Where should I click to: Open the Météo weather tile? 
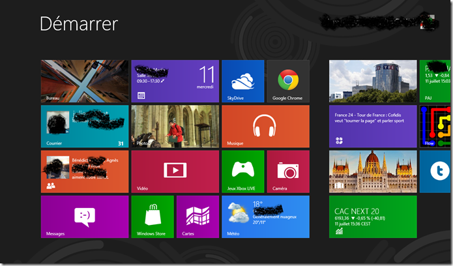click(265, 217)
